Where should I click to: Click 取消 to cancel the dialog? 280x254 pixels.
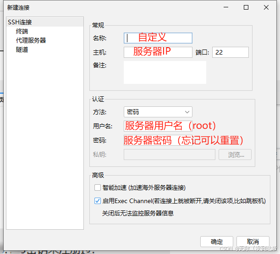click(253, 242)
